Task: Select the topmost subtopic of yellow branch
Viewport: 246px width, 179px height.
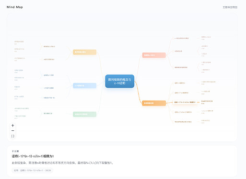Action: (49, 46)
